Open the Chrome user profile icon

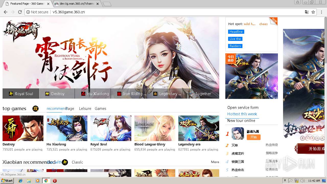coord(297,2)
